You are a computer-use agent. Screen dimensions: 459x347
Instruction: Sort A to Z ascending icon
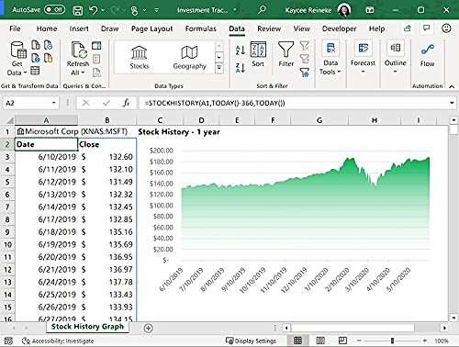(x=241, y=50)
